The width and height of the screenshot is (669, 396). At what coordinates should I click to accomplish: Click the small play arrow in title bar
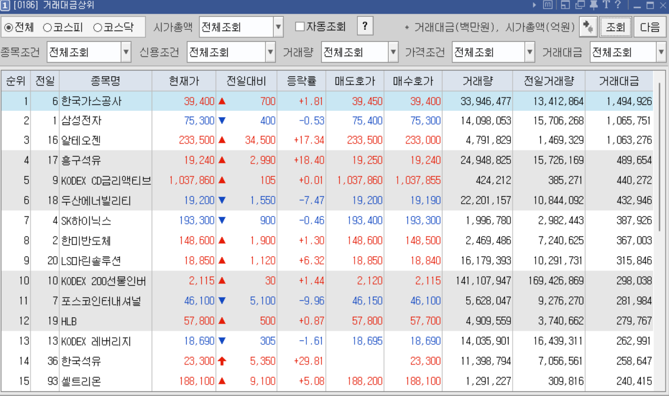point(534,5)
